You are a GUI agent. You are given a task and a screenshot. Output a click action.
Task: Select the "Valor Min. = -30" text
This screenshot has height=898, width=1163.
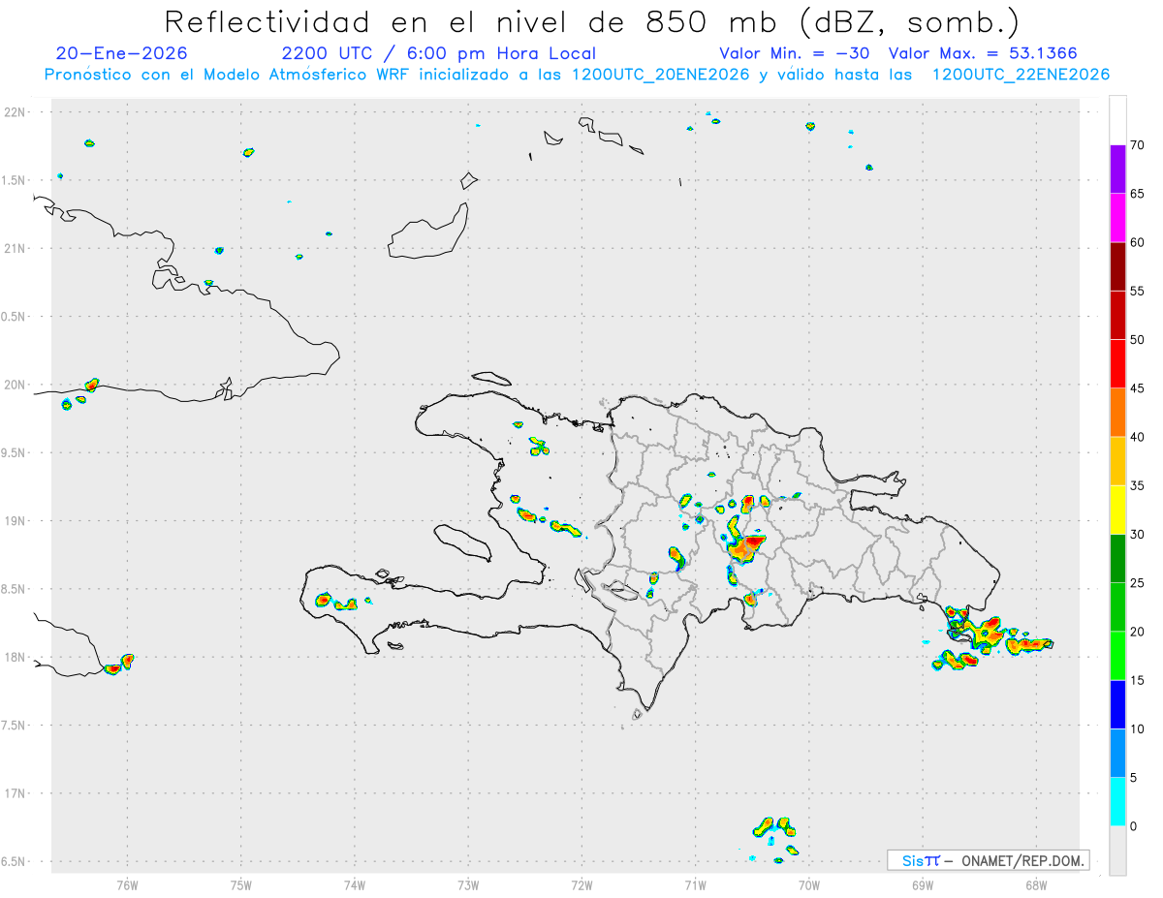pyautogui.click(x=796, y=53)
